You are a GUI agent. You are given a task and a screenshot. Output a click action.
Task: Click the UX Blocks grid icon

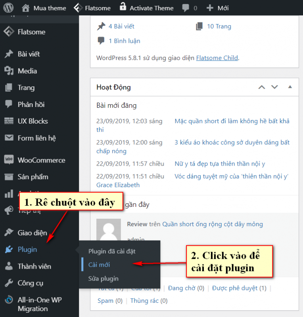(x=9, y=121)
